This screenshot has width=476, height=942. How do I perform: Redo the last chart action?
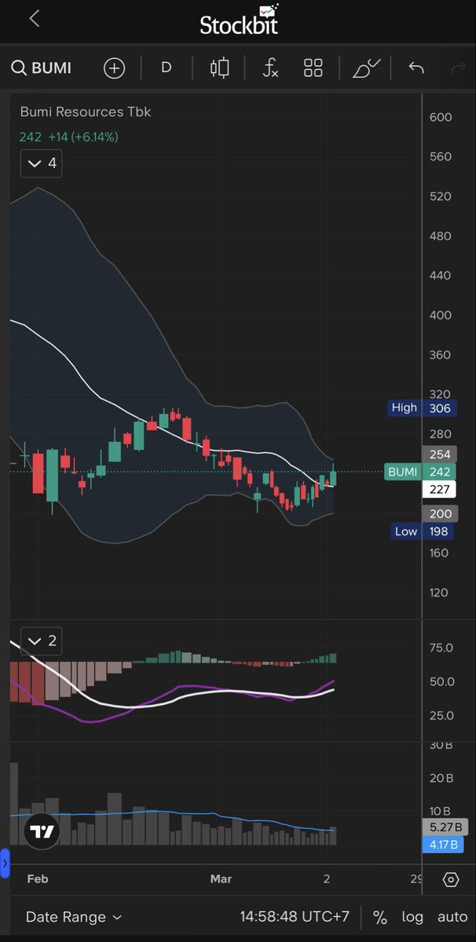[459, 68]
